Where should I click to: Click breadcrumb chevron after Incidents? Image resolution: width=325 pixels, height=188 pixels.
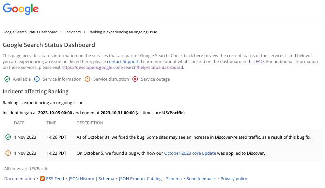pos(84,32)
